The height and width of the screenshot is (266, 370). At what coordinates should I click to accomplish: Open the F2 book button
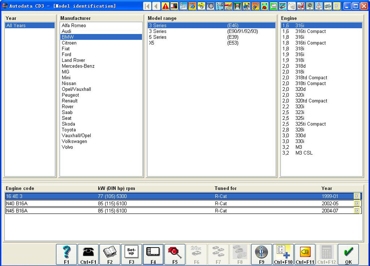[110, 255]
